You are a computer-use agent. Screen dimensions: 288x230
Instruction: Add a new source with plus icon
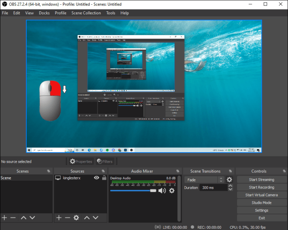click(59, 218)
